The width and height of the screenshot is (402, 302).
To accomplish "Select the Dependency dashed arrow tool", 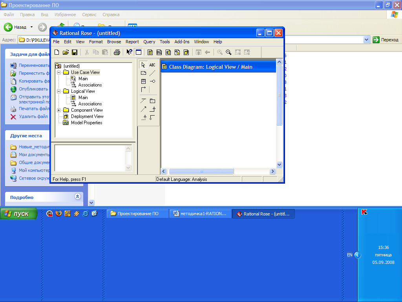I will click(143, 109).
